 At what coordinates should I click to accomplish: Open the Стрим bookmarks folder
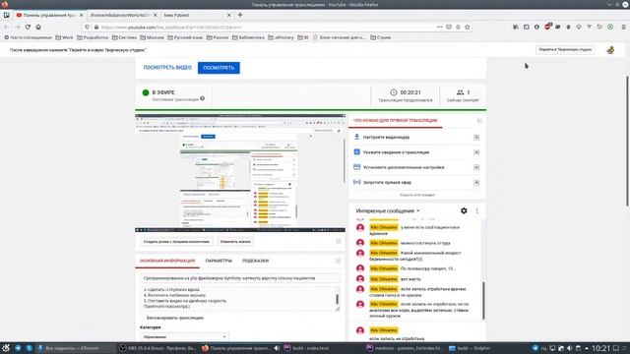pyautogui.click(x=381, y=37)
